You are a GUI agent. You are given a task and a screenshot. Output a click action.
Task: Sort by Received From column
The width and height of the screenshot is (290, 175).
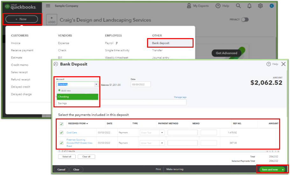78,124
